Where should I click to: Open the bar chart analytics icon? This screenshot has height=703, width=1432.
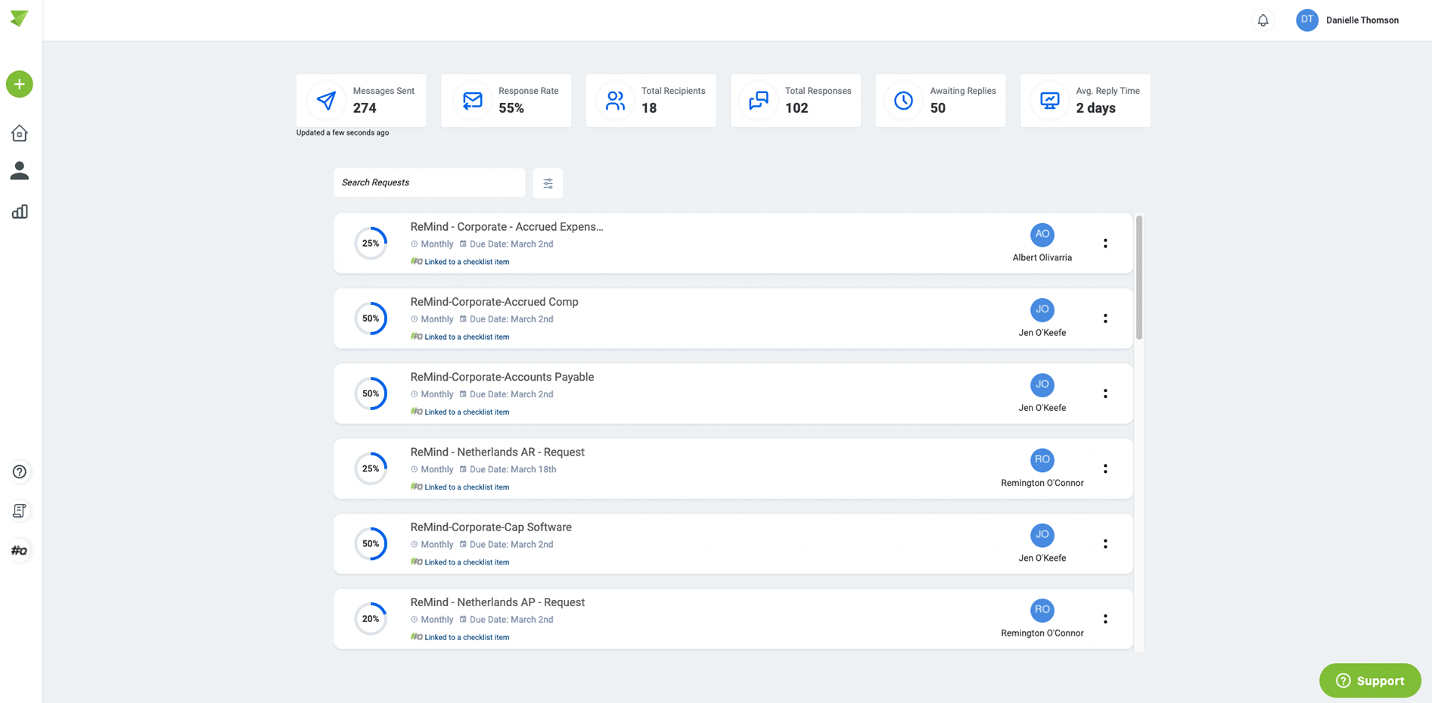click(20, 212)
